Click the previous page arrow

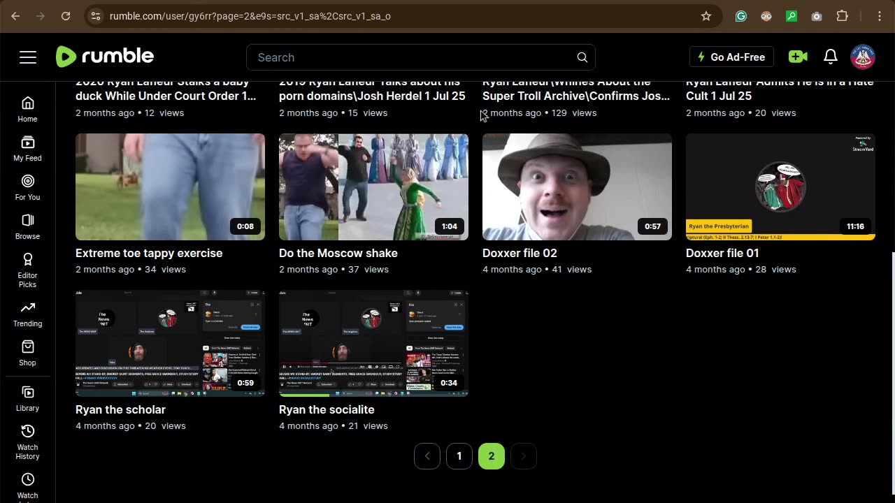[427, 456]
